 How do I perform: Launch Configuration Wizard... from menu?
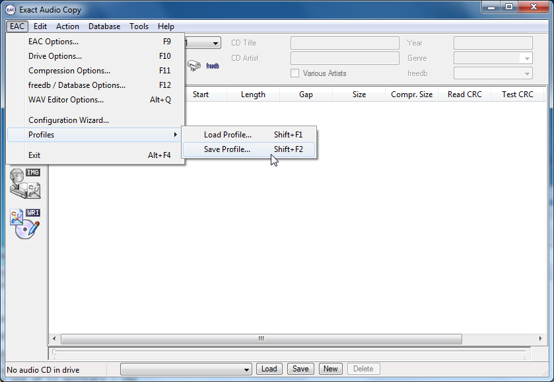(69, 120)
